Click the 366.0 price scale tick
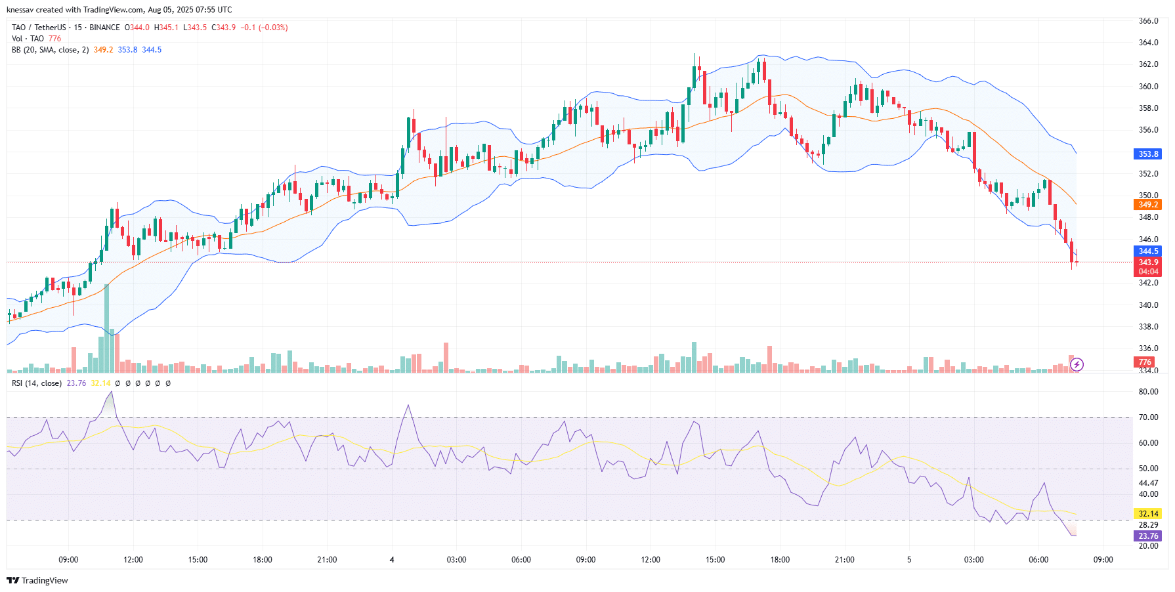Image resolution: width=1175 pixels, height=592 pixels. click(1148, 21)
